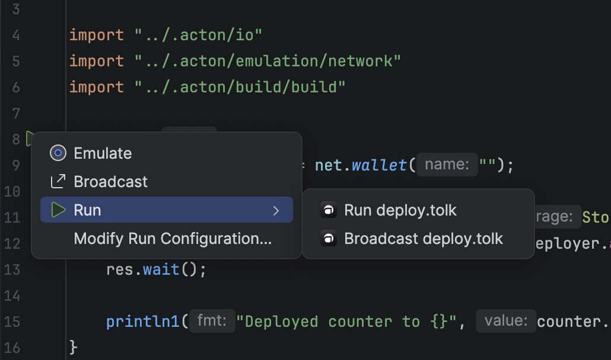Click the circular Emulate icon
Image resolution: width=611 pixels, height=360 pixels.
click(58, 153)
